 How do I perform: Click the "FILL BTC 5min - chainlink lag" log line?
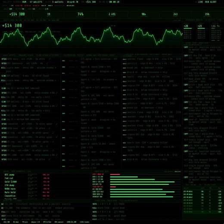click(31, 212)
